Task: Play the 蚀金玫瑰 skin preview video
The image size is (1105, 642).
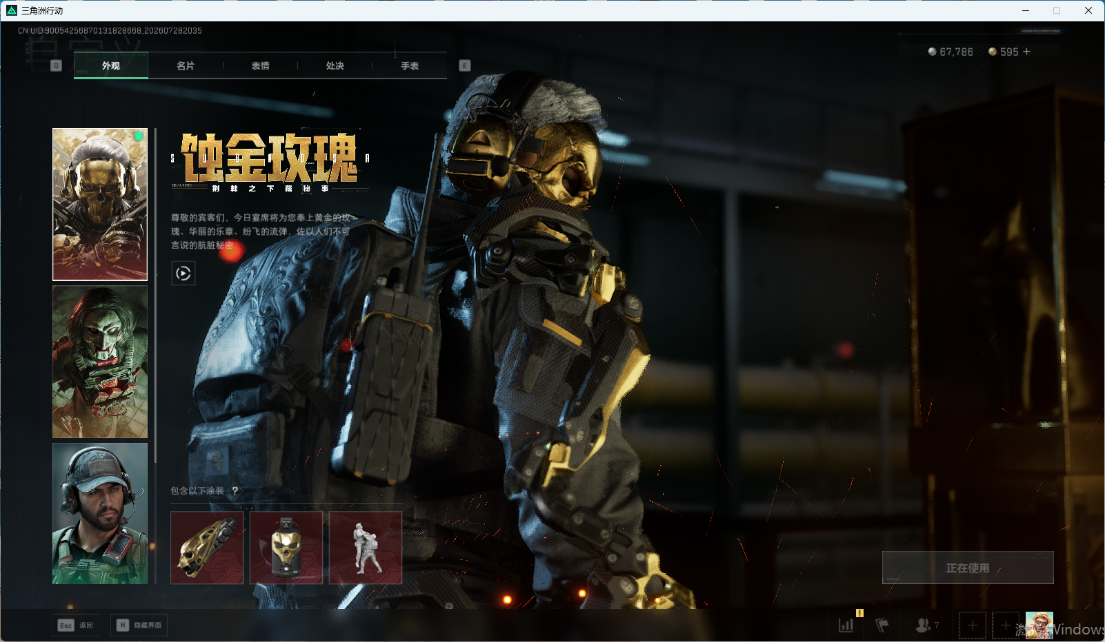Action: [x=183, y=273]
